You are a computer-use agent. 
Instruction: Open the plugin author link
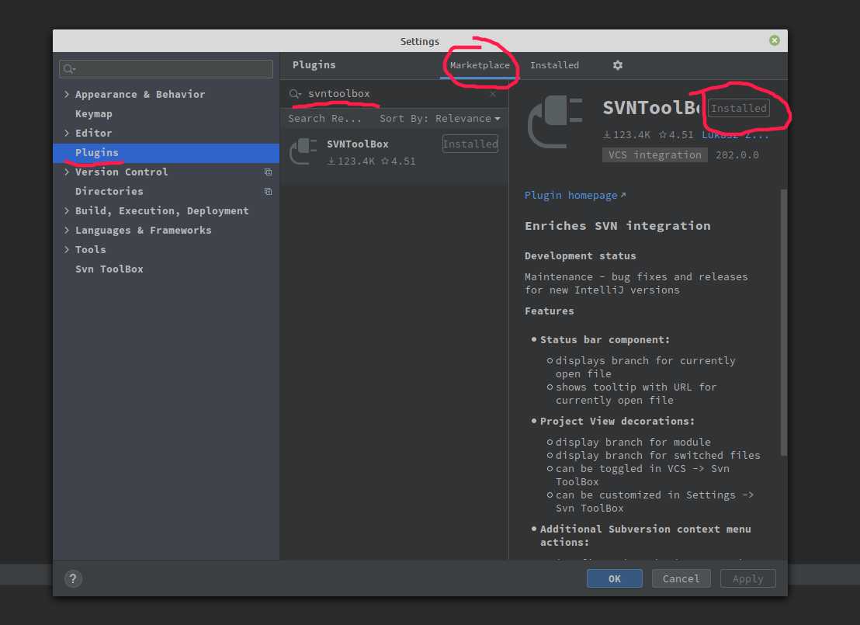[x=735, y=134]
